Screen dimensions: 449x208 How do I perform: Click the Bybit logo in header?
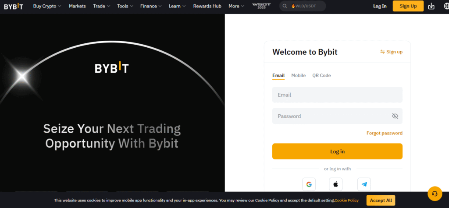point(14,6)
